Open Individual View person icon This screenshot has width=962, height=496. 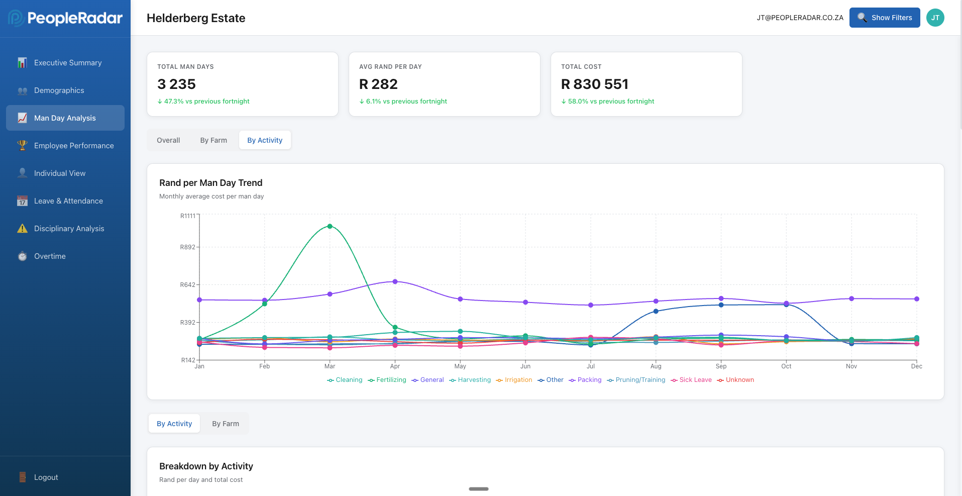pyautogui.click(x=22, y=173)
